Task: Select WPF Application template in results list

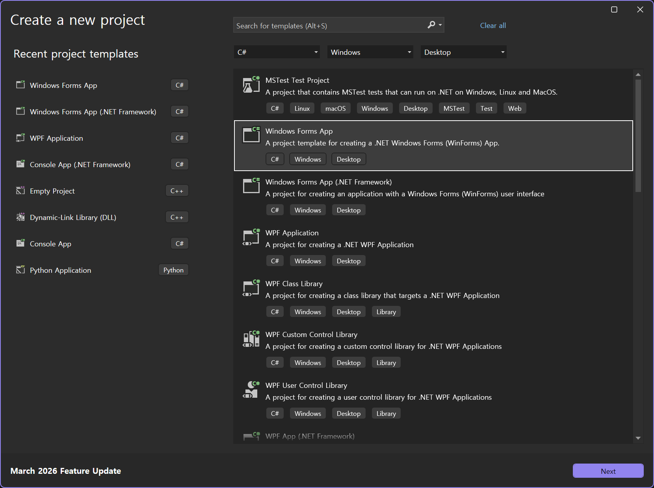Action: coord(433,247)
